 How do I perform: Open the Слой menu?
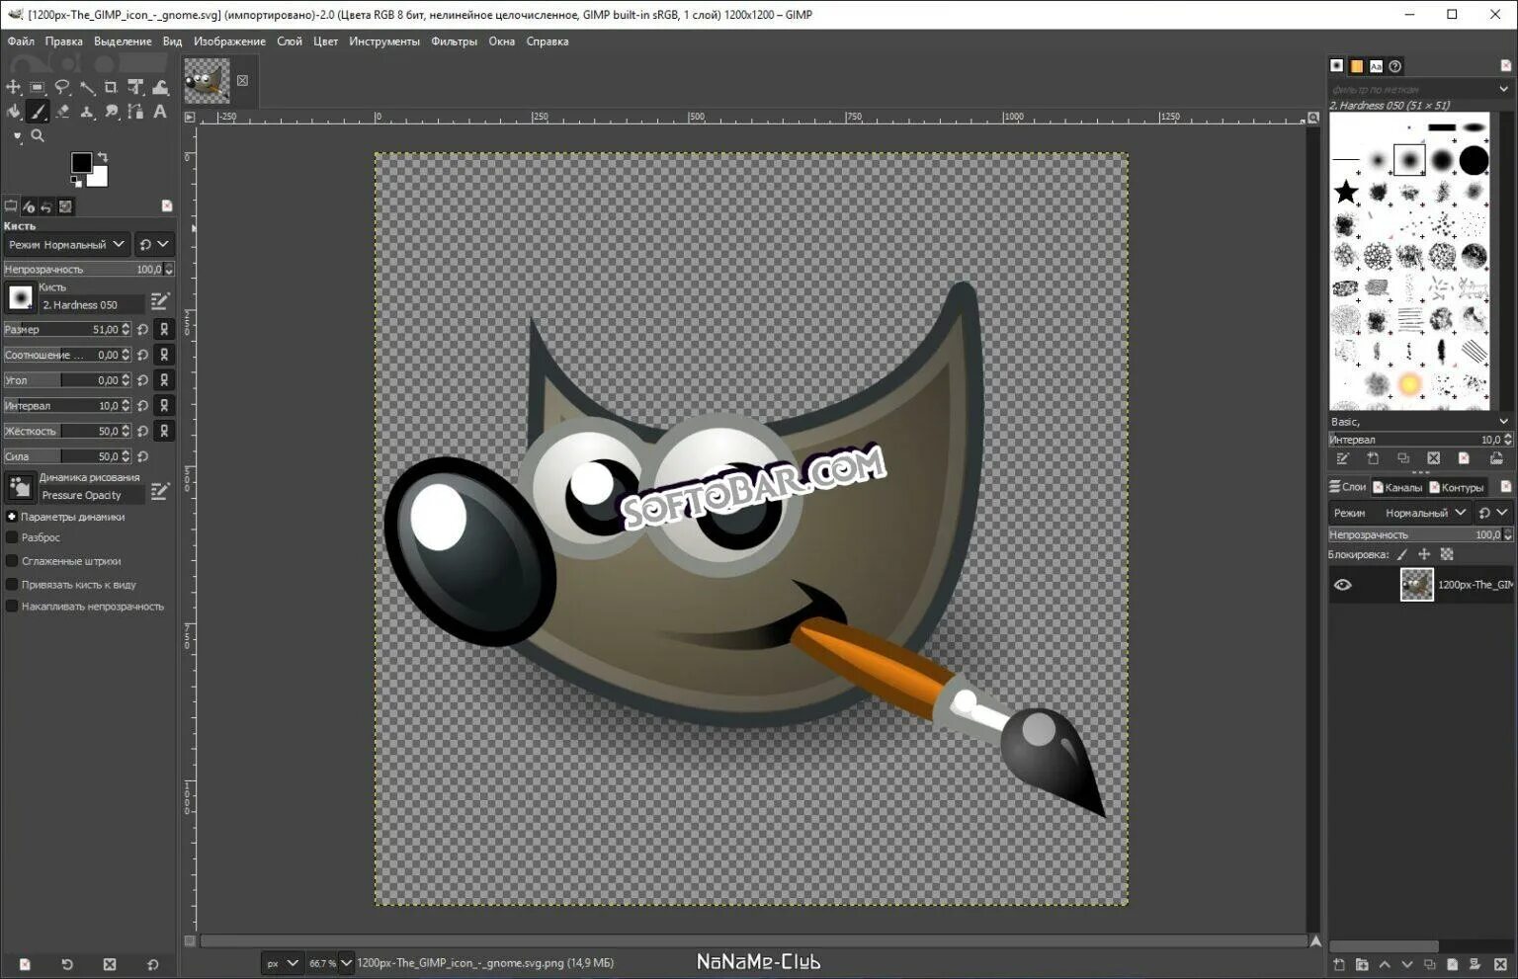pyautogui.click(x=290, y=41)
